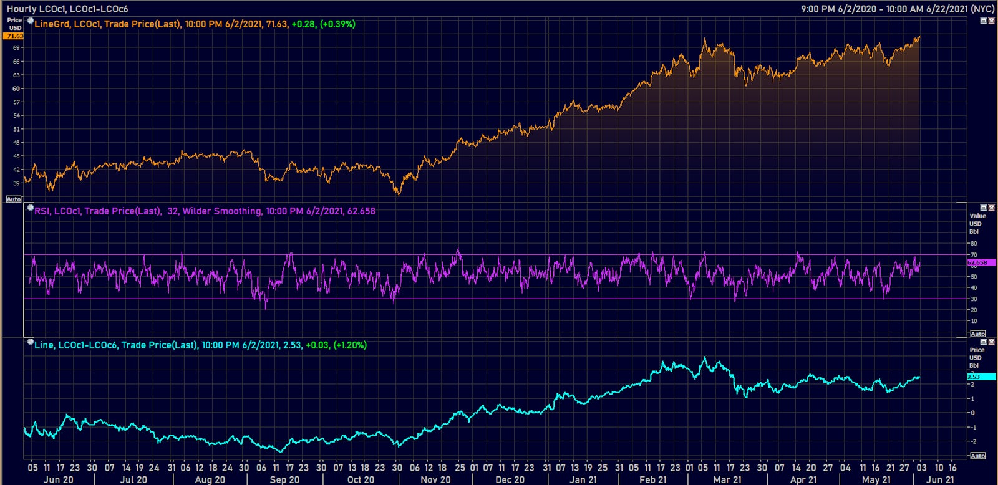998x485 pixels.
Task: Click the +1.20% change in spread legend
Action: 350,345
